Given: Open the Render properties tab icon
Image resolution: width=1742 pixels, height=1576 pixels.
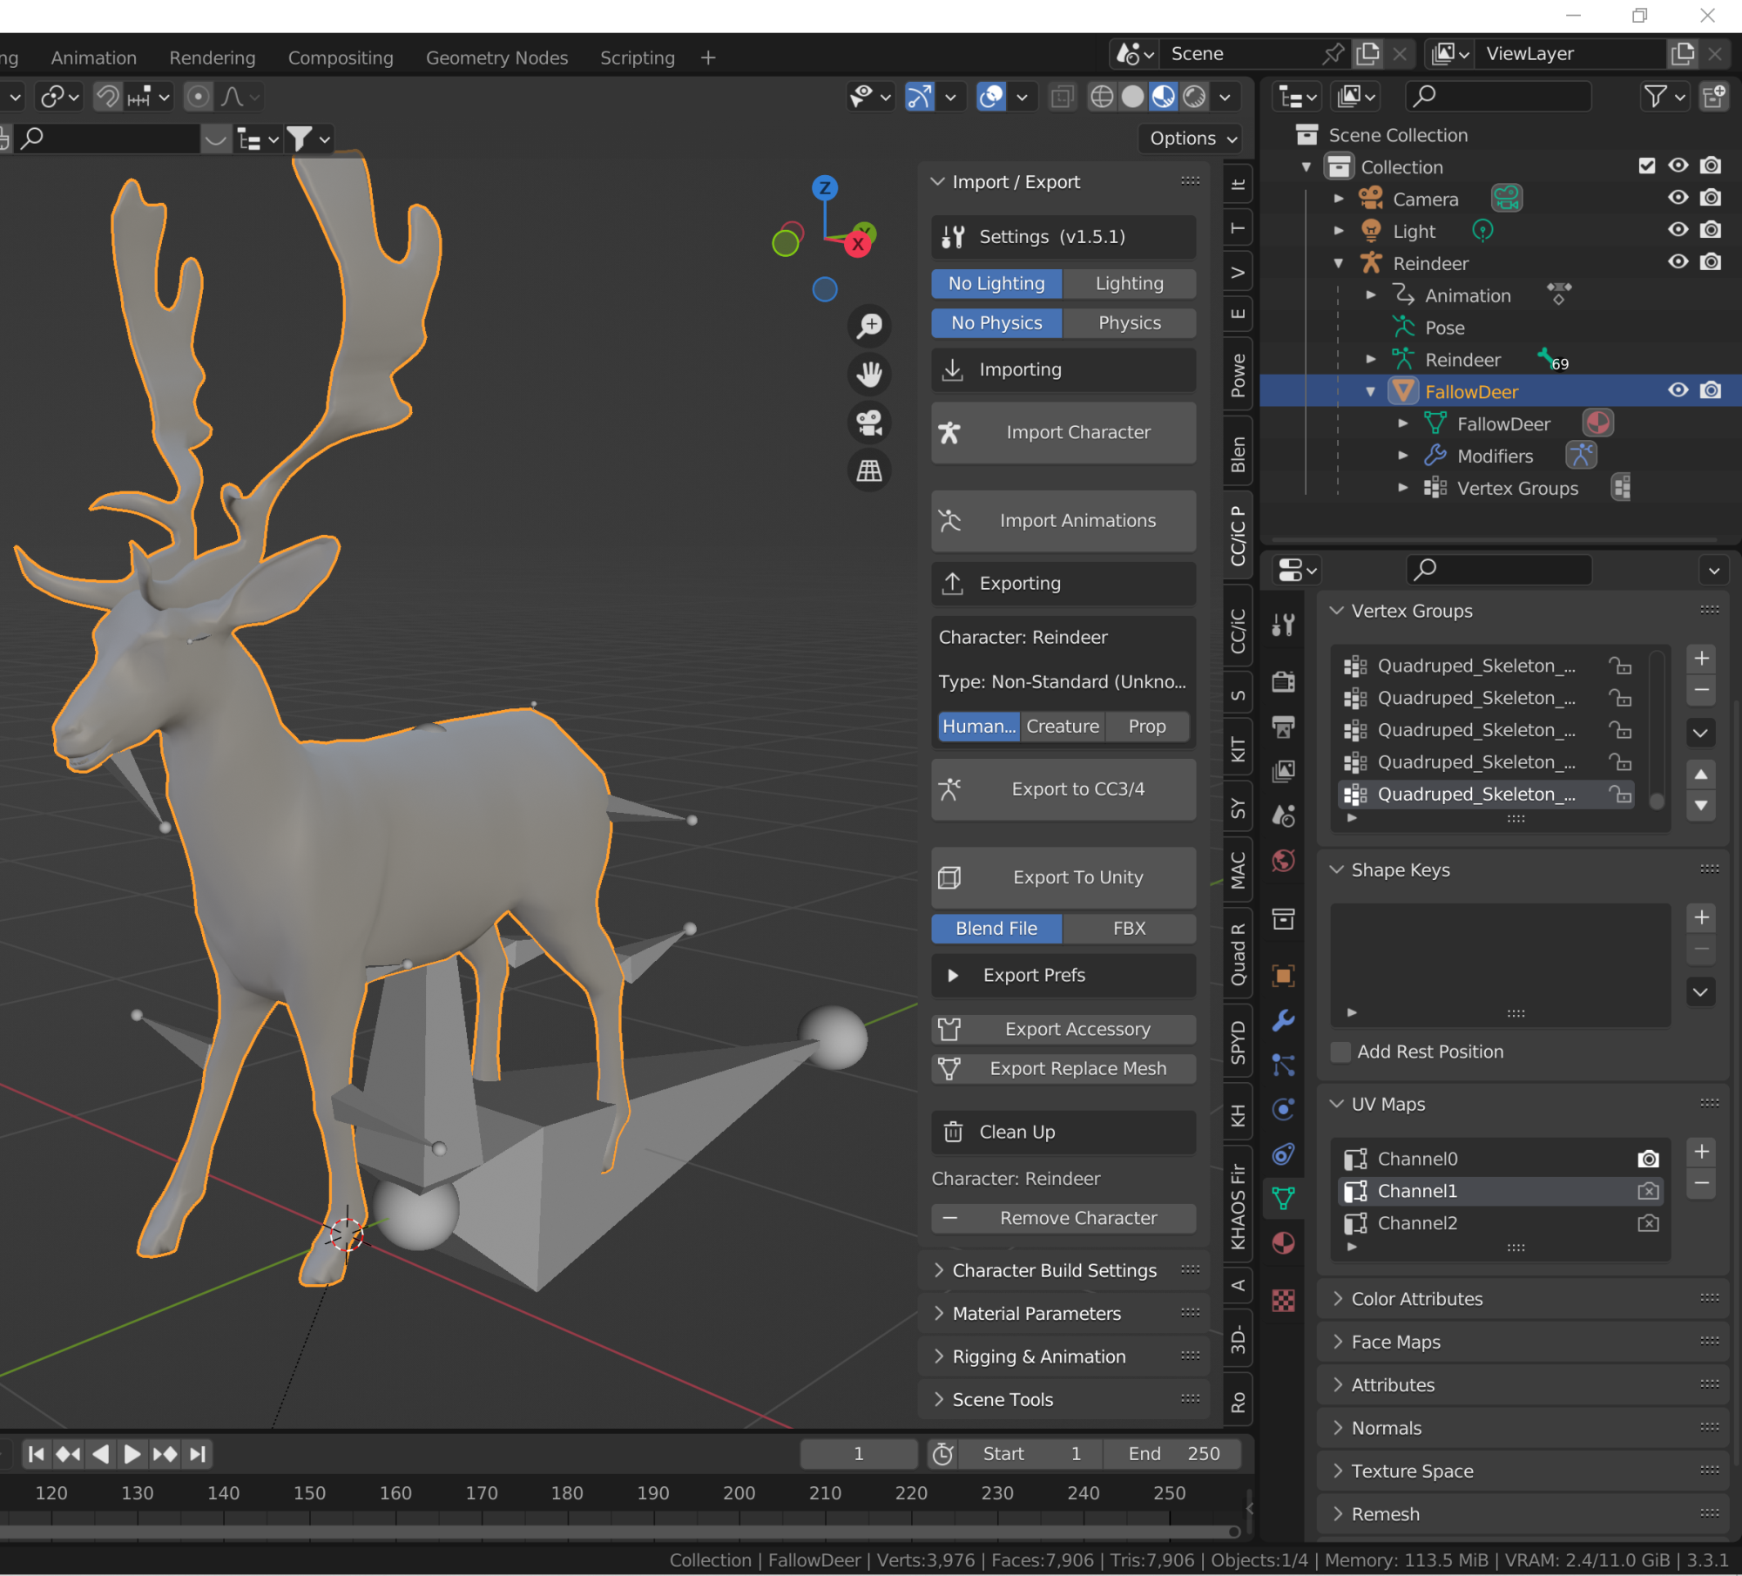Looking at the screenshot, I should (1283, 681).
